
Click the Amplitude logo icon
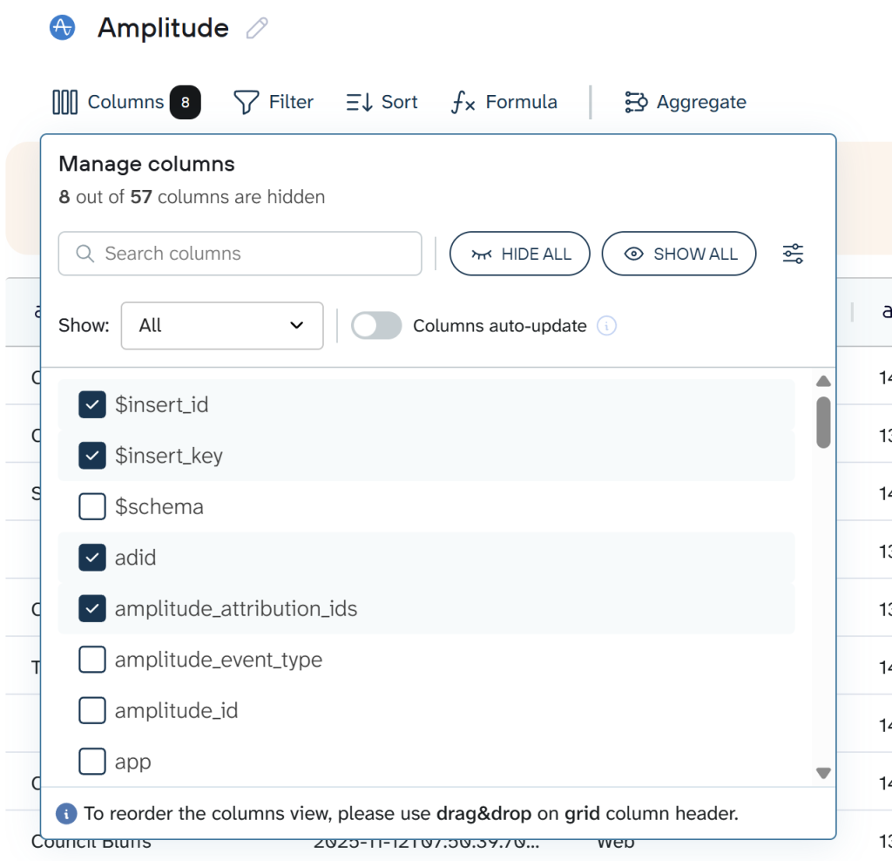60,27
